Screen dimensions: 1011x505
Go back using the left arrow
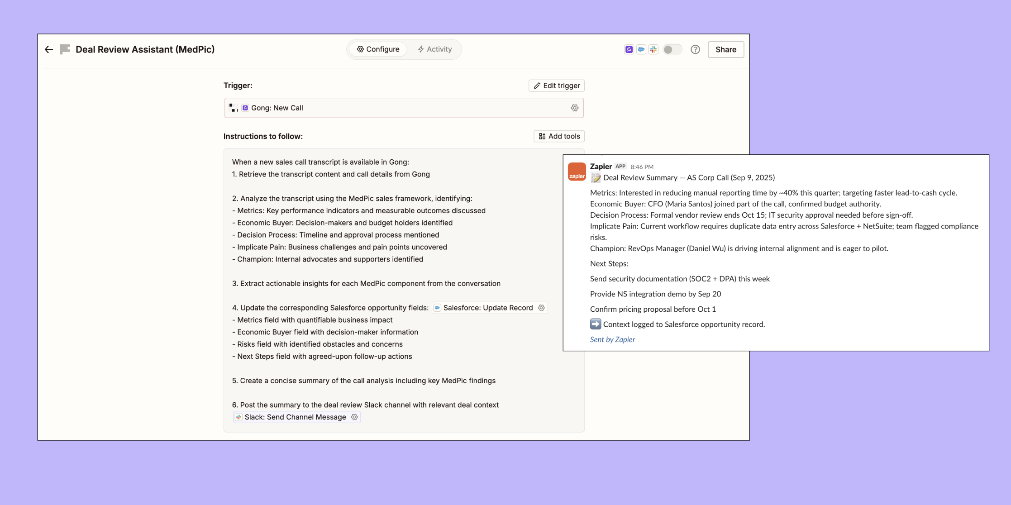pos(49,49)
